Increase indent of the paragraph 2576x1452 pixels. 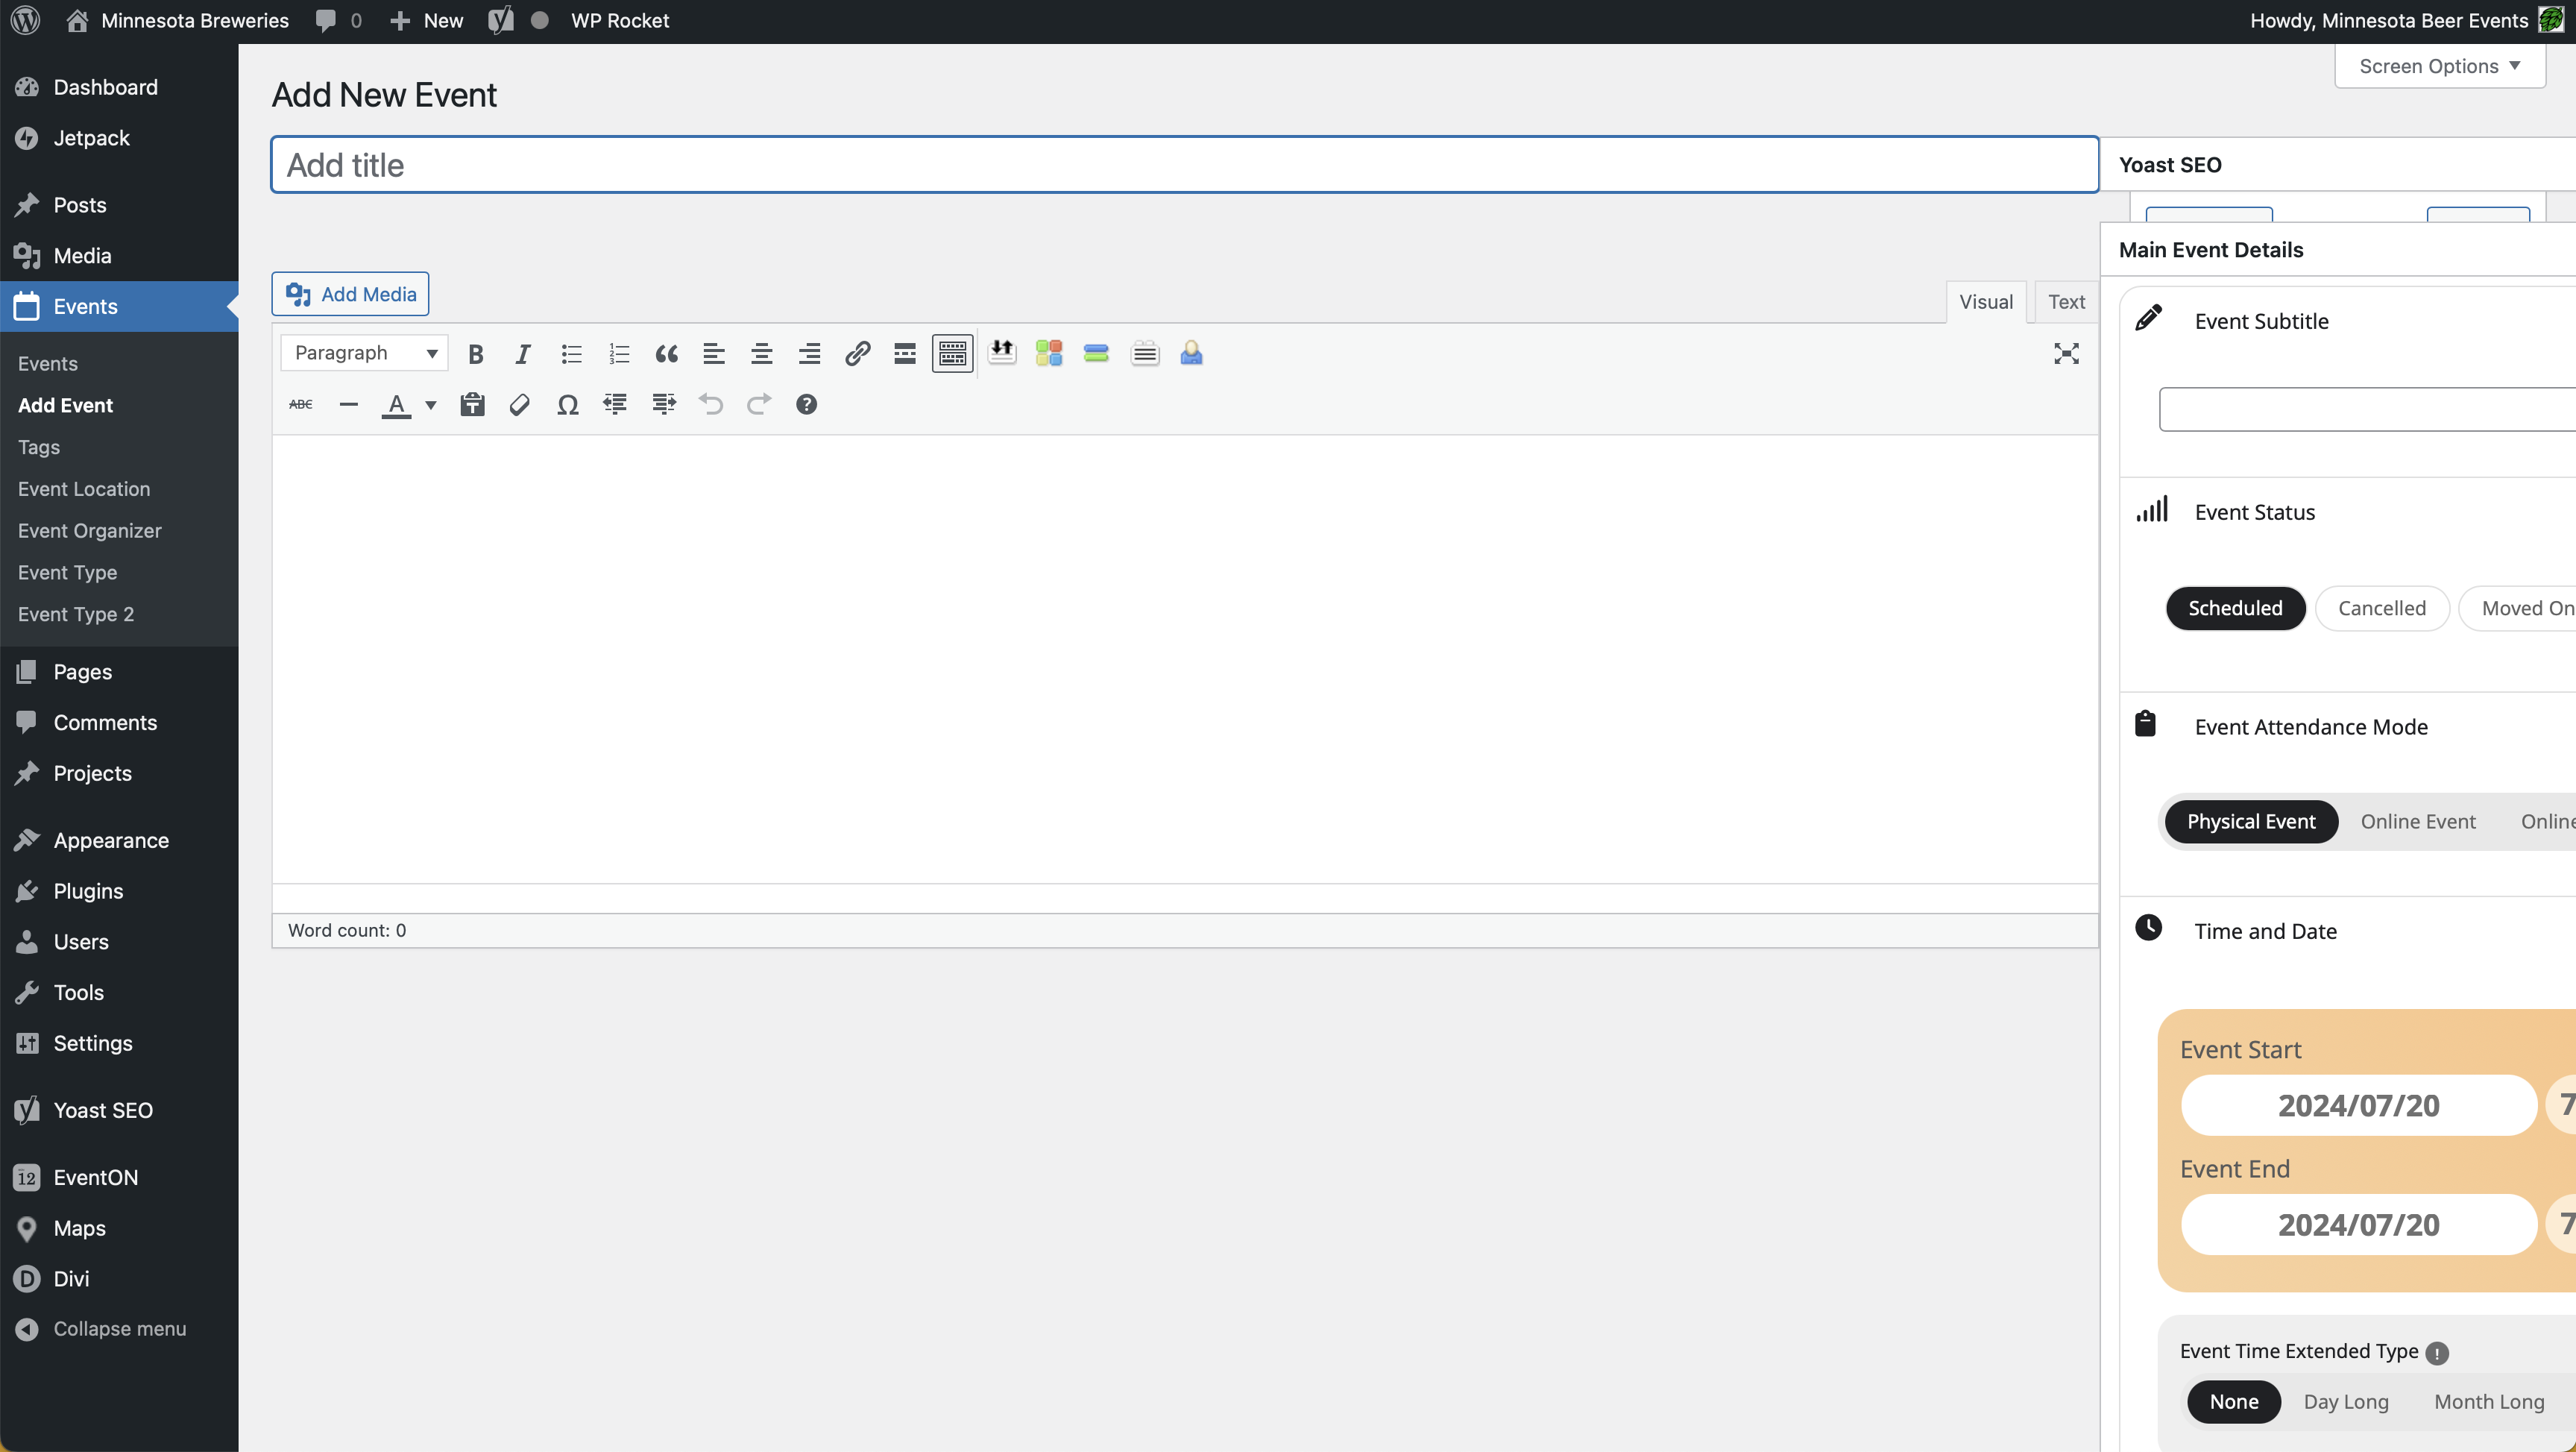pos(663,405)
